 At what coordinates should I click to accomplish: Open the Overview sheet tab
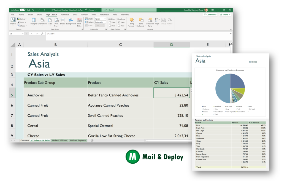click(x=25, y=140)
